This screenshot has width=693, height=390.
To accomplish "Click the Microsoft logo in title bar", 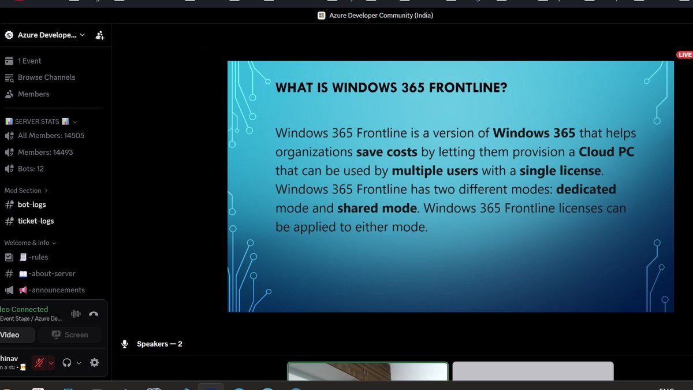I will point(322,16).
